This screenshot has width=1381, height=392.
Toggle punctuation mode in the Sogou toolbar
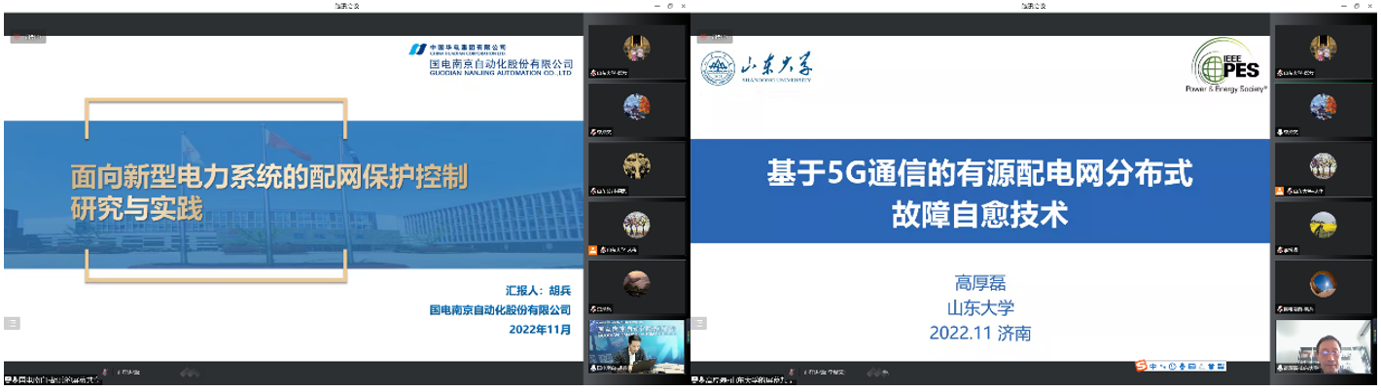tap(1164, 366)
